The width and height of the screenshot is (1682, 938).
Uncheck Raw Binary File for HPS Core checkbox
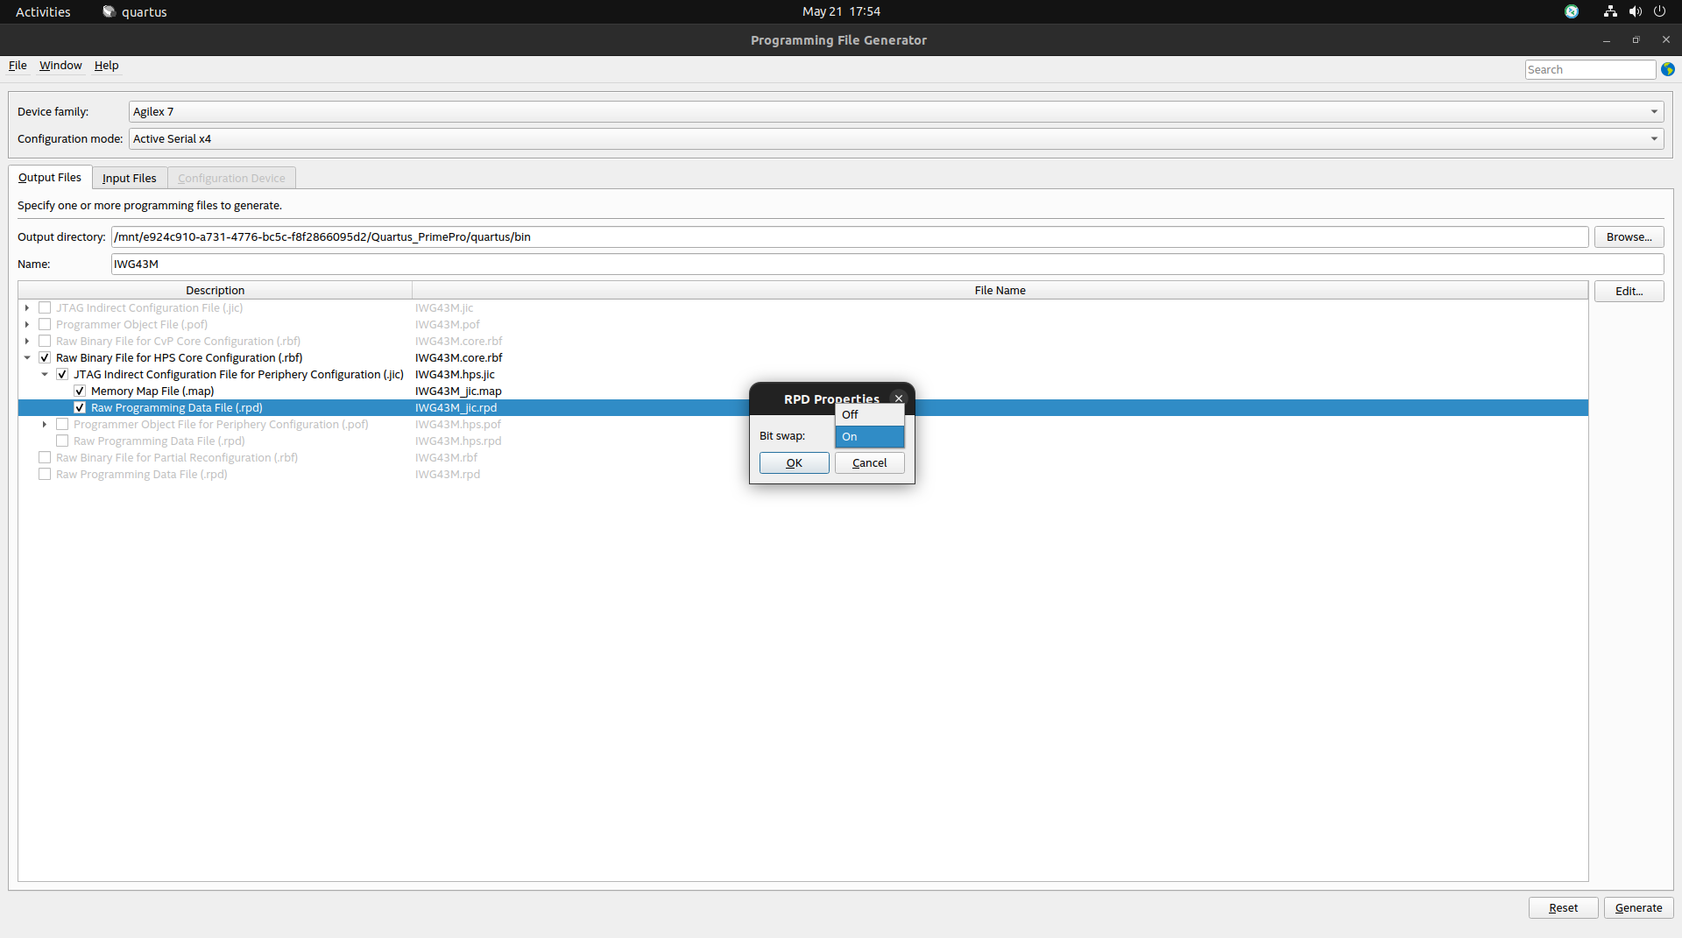pos(45,357)
